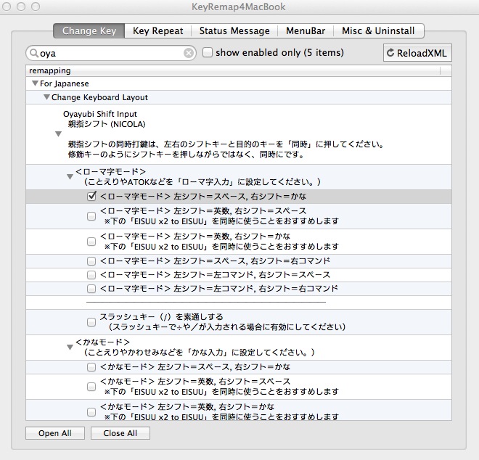Check the スラッシュキー(/)を素通しする option
Image resolution: width=479 pixels, height=460 pixels.
coord(91,322)
